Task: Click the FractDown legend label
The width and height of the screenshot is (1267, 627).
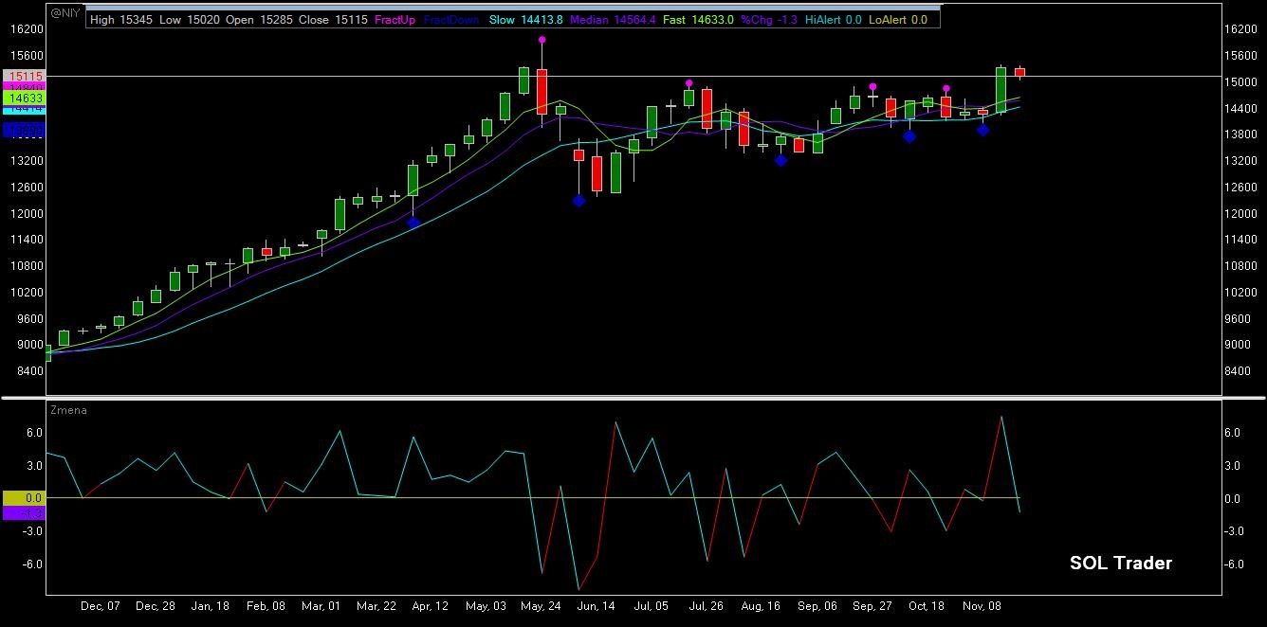Action: point(451,19)
